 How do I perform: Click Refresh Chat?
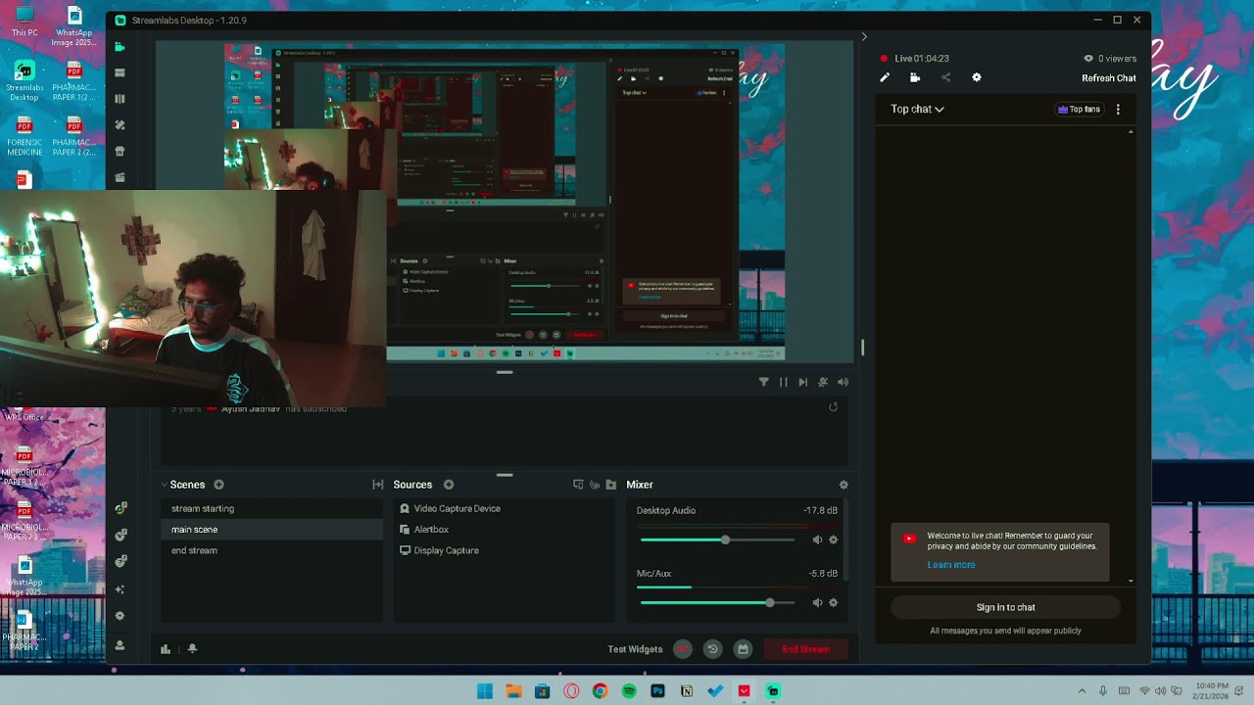pyautogui.click(x=1109, y=78)
